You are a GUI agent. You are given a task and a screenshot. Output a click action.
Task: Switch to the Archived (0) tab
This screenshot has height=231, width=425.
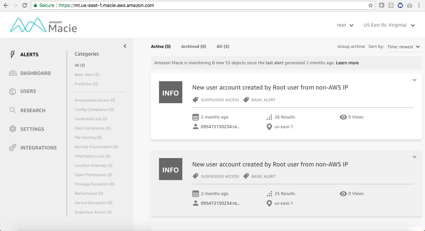click(x=194, y=47)
